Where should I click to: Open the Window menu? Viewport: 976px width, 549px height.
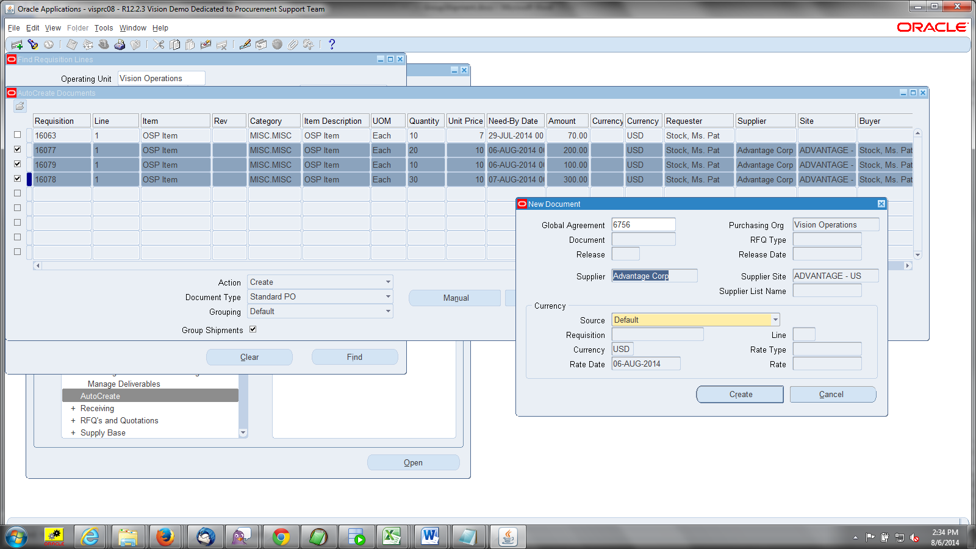tap(133, 28)
